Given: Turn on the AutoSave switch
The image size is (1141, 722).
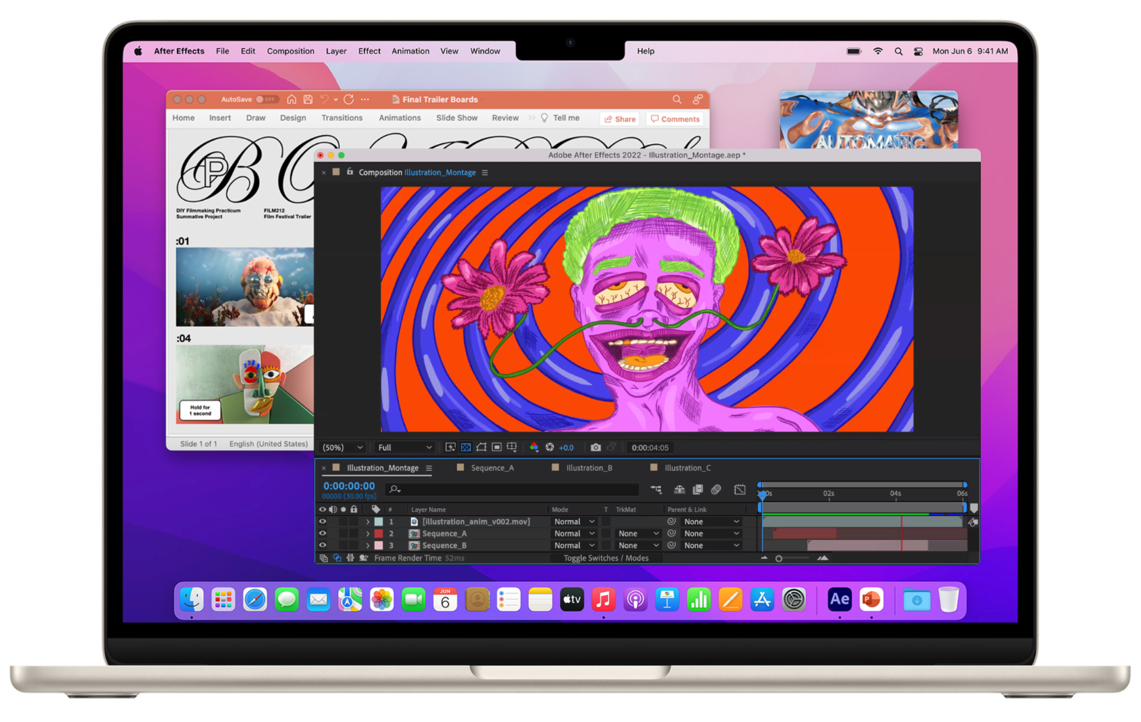Looking at the screenshot, I should 265,100.
